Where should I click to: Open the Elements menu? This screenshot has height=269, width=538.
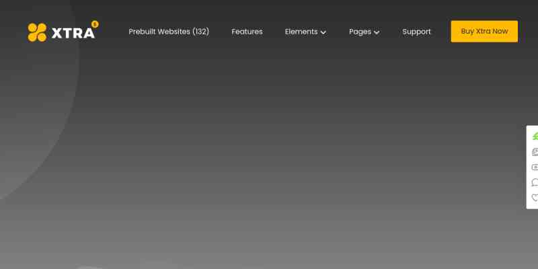click(301, 32)
